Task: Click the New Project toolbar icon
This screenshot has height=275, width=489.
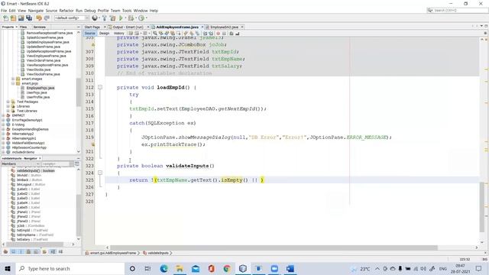Action: click(x=13, y=18)
